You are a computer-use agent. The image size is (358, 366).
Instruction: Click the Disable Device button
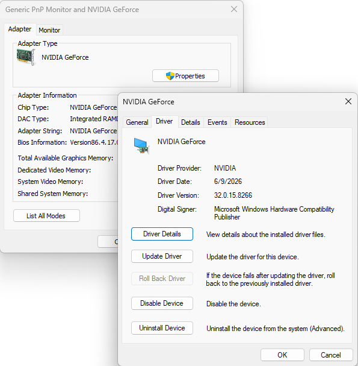pos(162,303)
